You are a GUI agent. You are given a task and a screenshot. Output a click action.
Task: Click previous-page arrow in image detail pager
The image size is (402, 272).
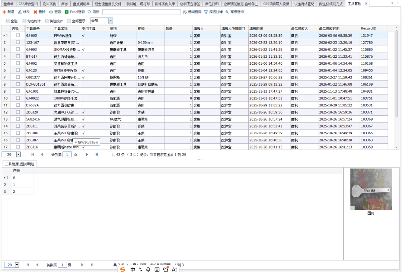click(37, 265)
